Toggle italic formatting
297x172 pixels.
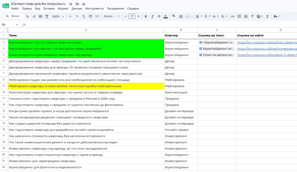(152, 16)
